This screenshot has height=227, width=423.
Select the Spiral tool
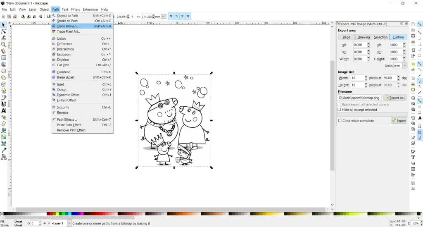(x=3, y=84)
